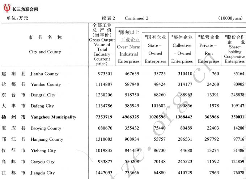
Task: Click Baoying County value 680670
Action: 105,128
